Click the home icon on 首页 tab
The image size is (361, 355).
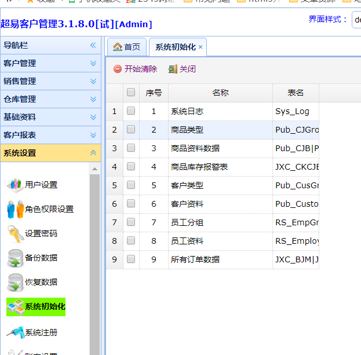click(118, 47)
